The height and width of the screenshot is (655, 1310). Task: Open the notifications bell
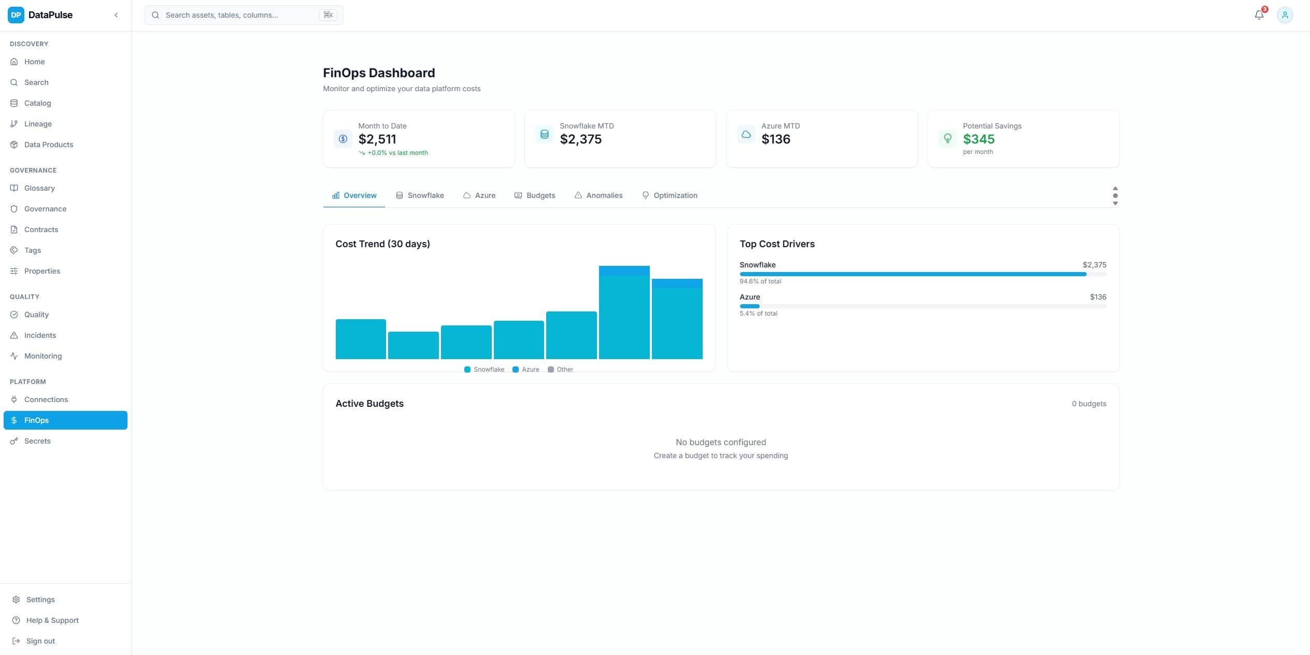(x=1259, y=15)
